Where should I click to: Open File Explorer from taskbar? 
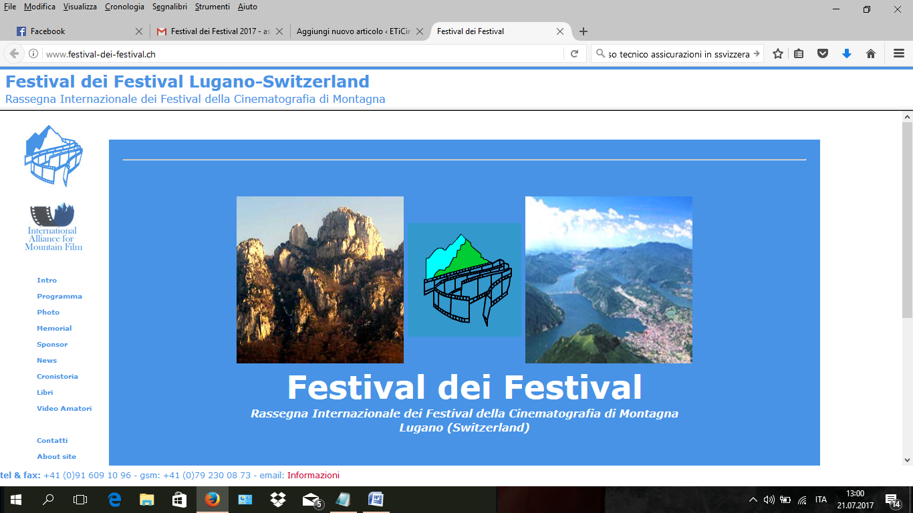pyautogui.click(x=147, y=500)
